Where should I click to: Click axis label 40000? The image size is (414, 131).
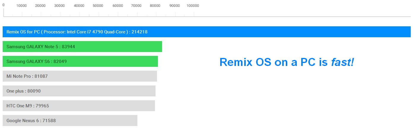[79, 6]
